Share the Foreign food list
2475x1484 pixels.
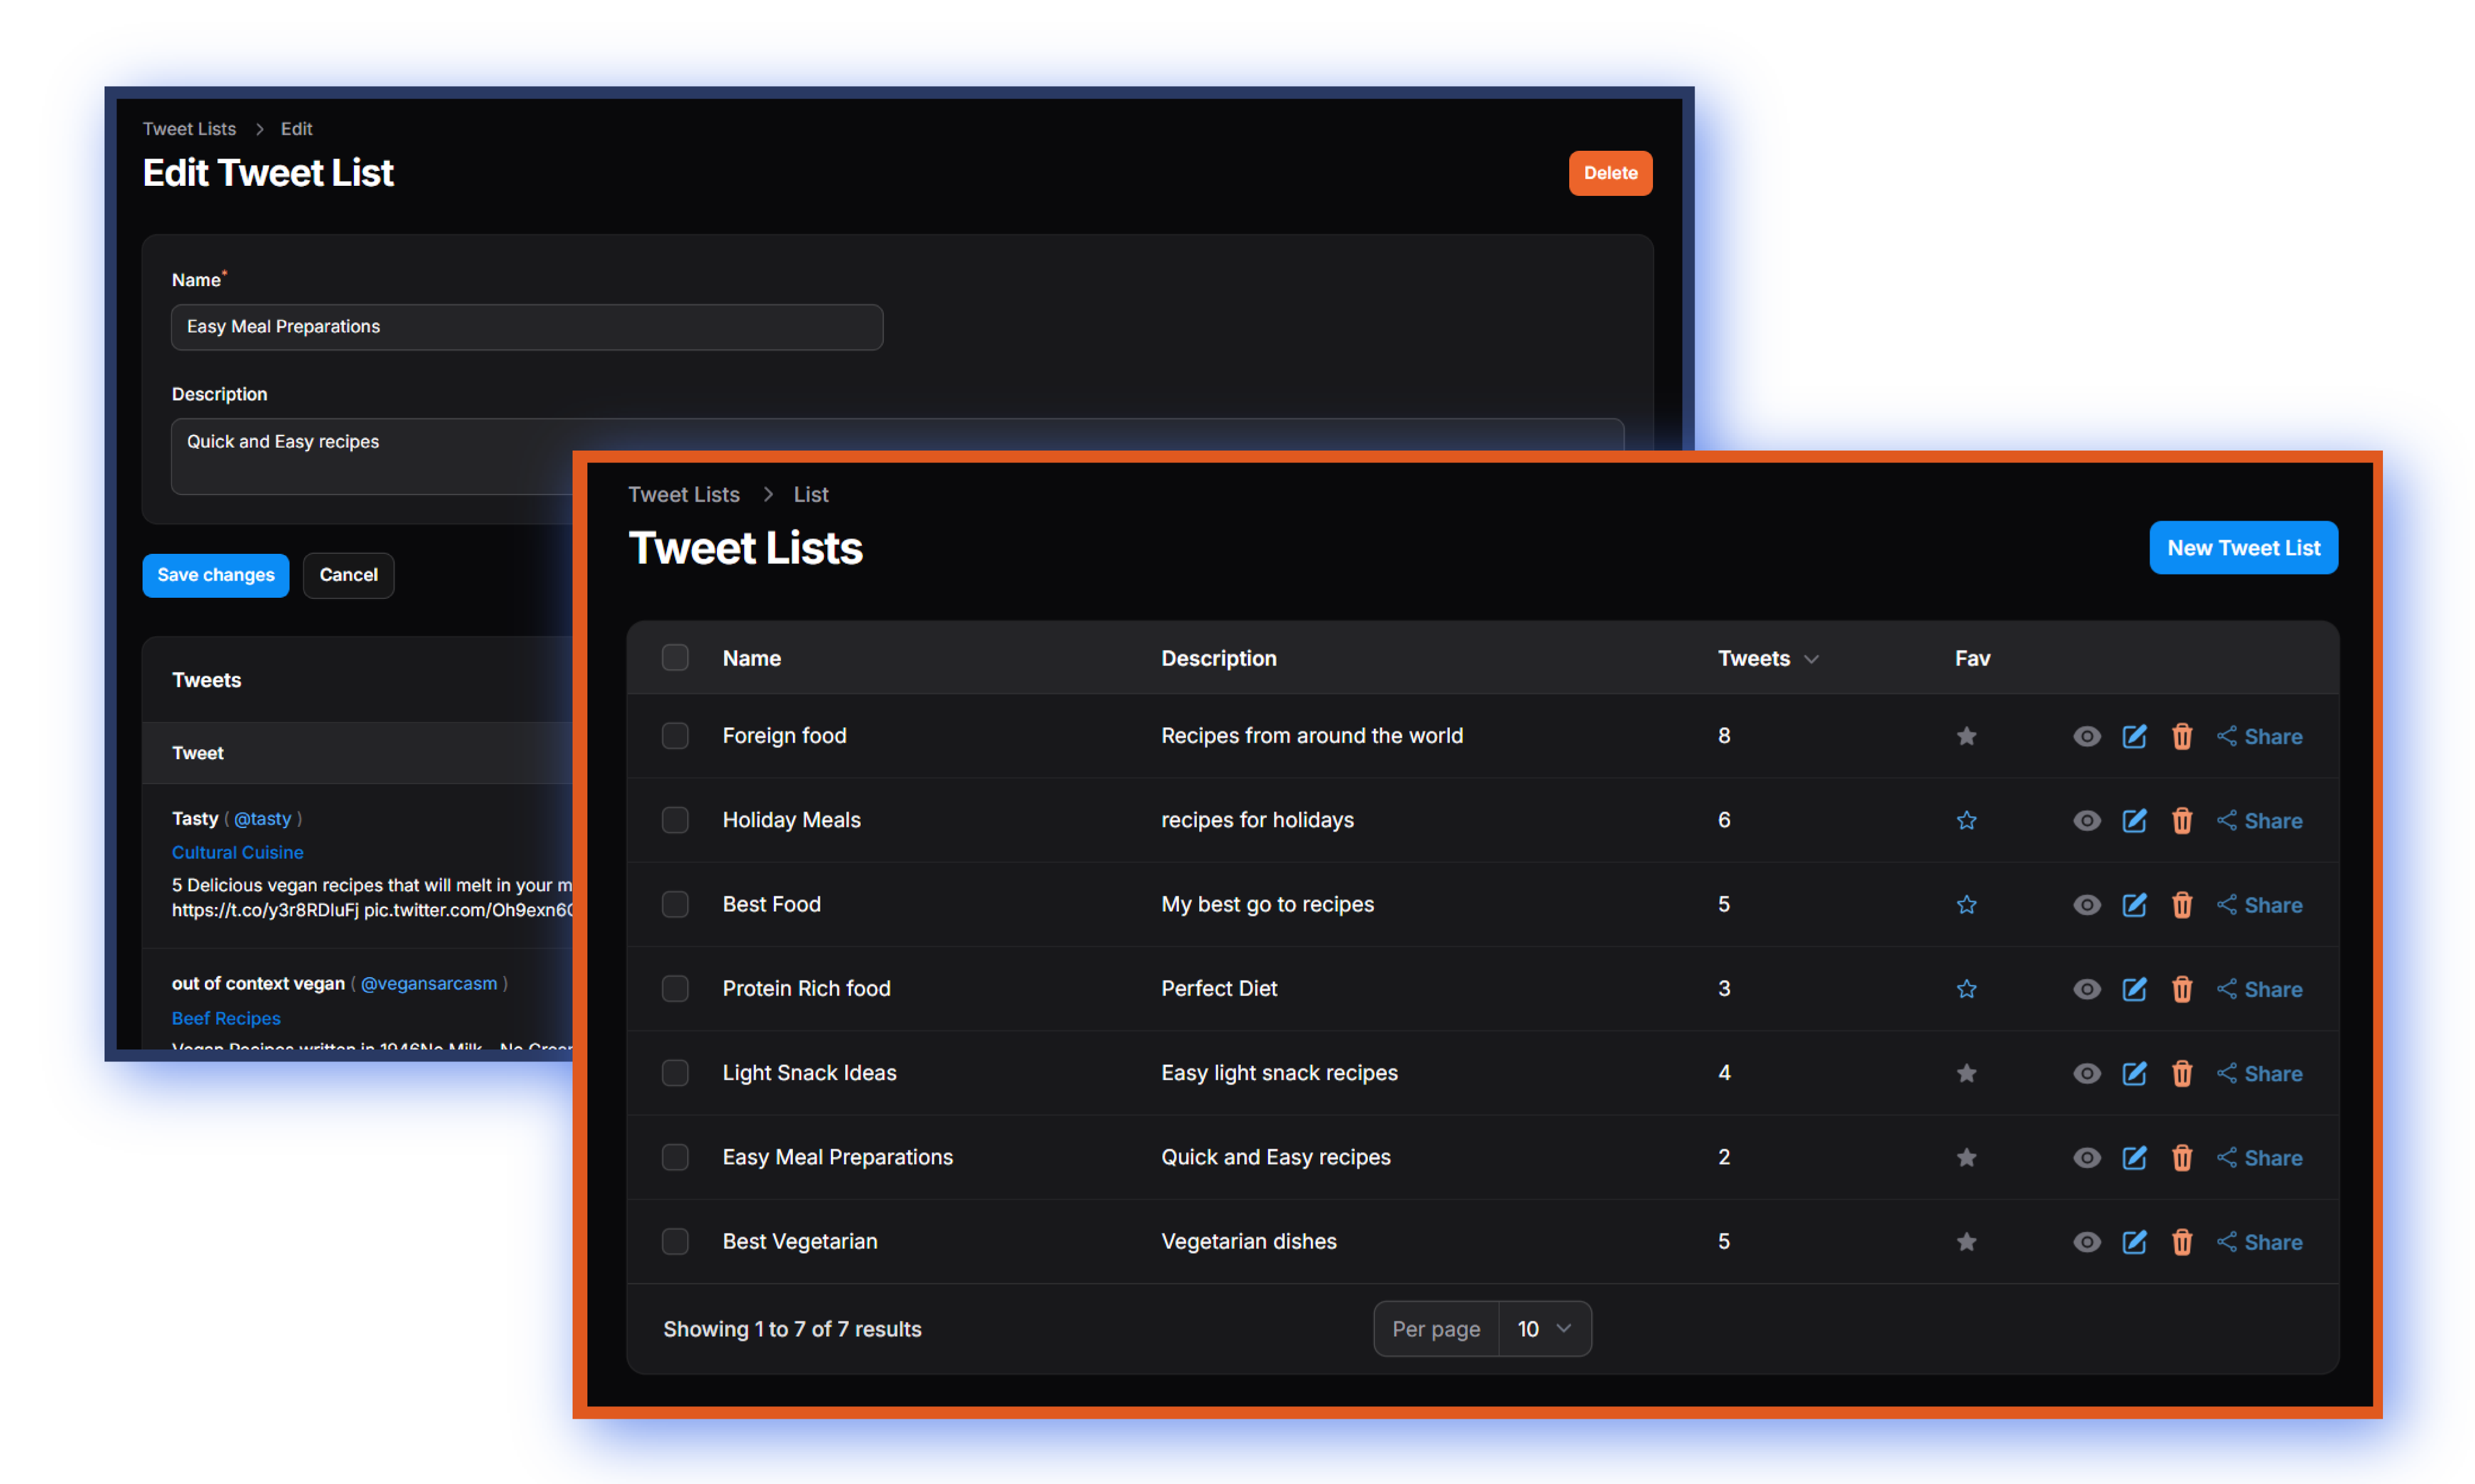(2259, 736)
